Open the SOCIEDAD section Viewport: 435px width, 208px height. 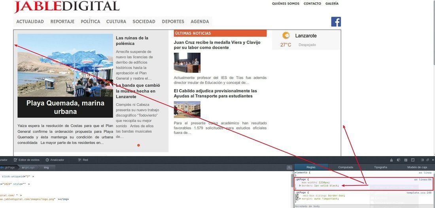[x=144, y=22]
